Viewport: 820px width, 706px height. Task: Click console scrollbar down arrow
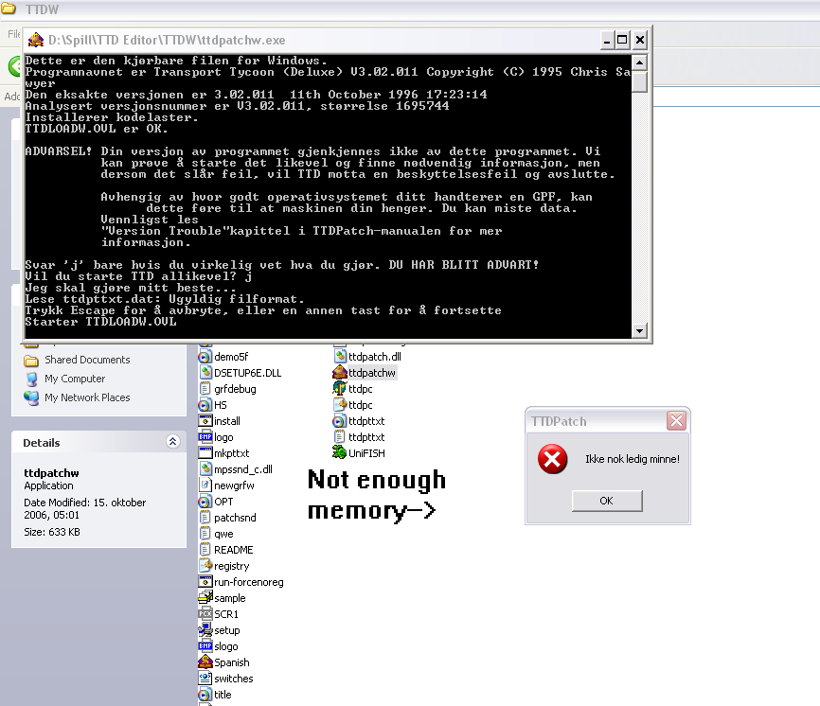639,330
